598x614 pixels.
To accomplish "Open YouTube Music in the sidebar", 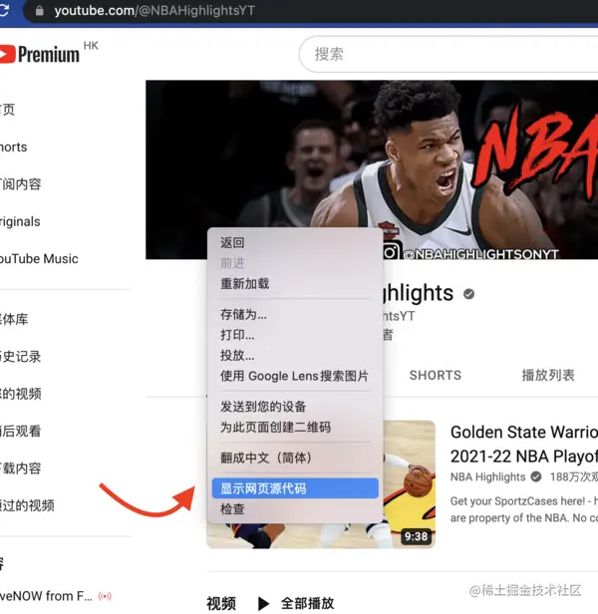I will click(39, 259).
